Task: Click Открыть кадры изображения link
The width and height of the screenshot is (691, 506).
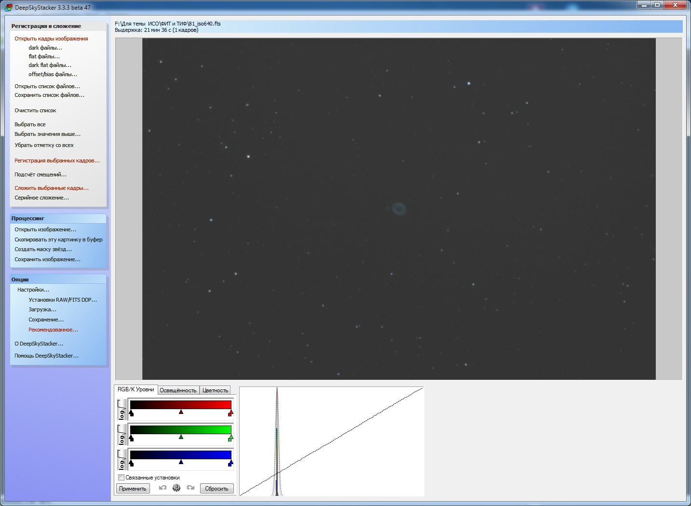Action: [x=51, y=39]
